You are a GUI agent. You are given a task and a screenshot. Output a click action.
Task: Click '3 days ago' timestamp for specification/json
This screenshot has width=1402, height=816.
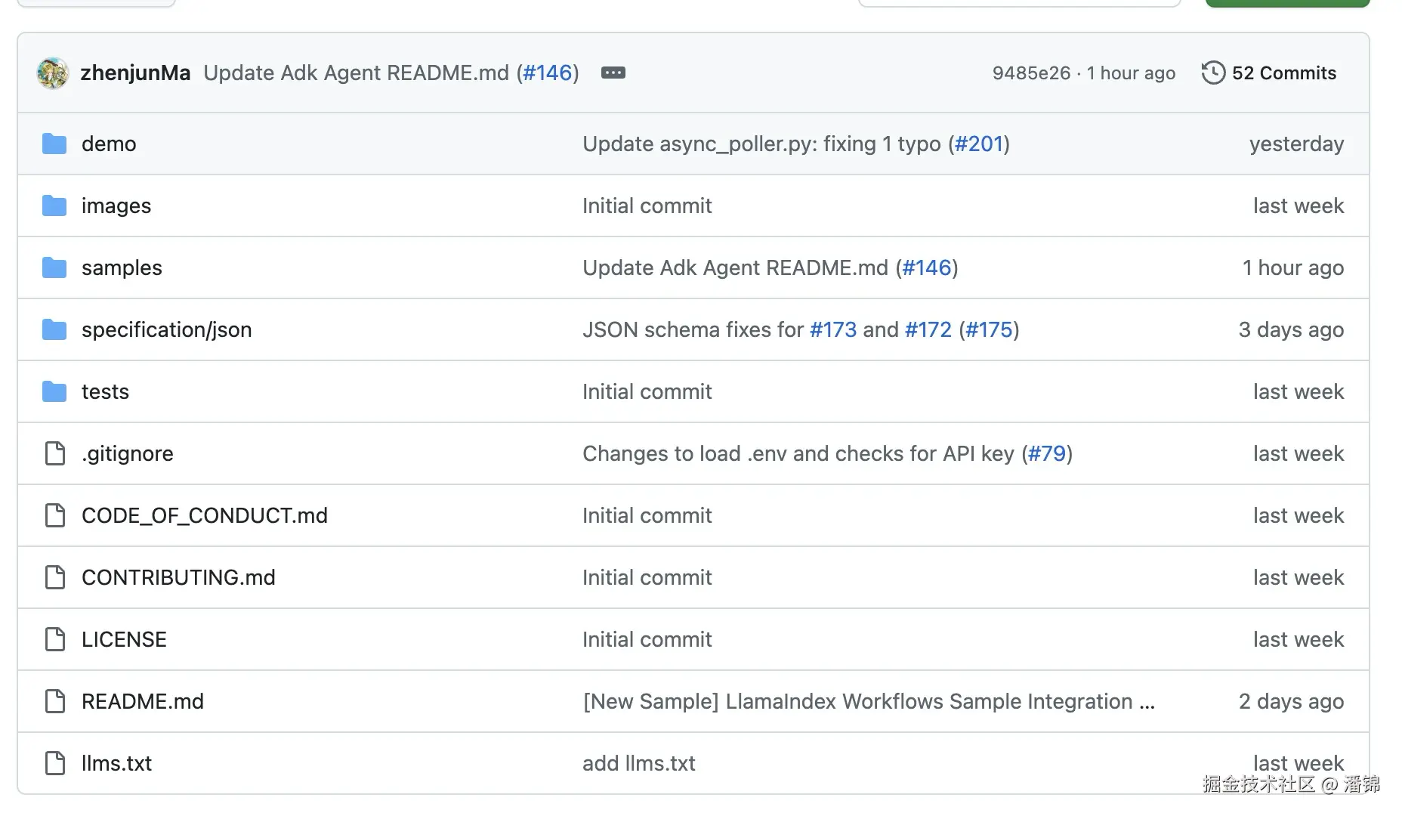coord(1291,329)
